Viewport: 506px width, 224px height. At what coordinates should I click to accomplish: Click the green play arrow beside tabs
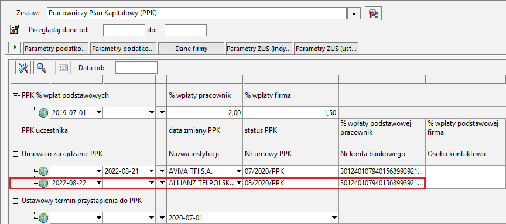(x=15, y=48)
